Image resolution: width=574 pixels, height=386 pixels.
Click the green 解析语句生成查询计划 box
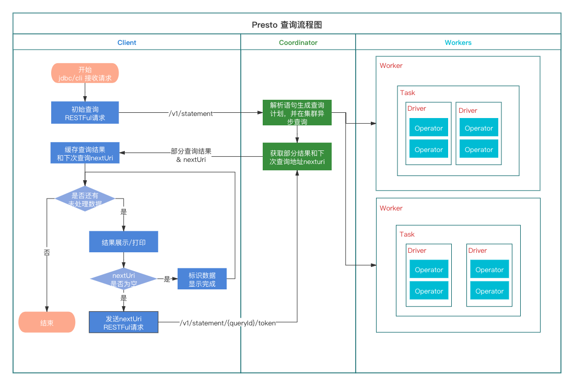(x=297, y=113)
